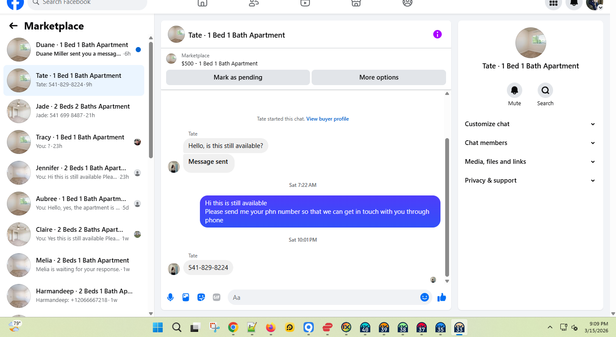616x337 pixels.
Task: Click the Mark as pending button
Action: (238, 77)
